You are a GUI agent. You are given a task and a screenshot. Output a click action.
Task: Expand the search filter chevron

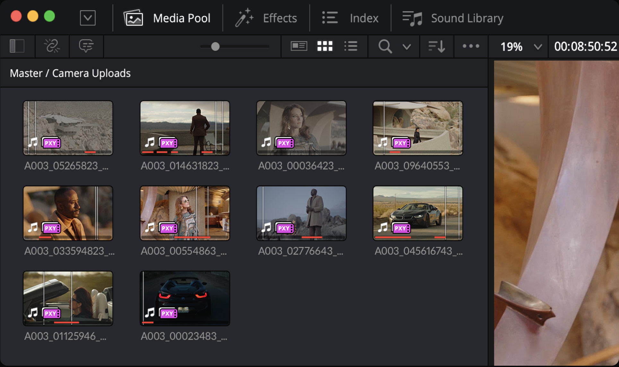coord(406,47)
